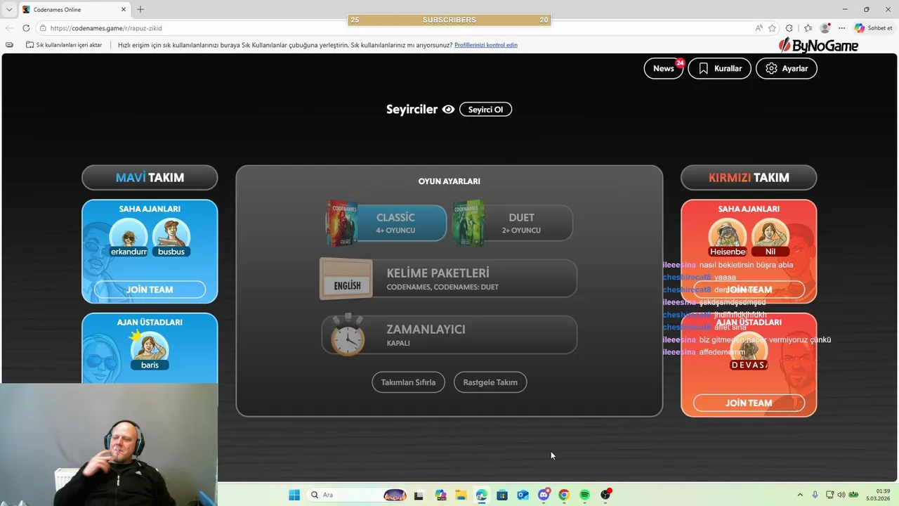Open File Explorer from taskbar
Viewport: 899px width, 506px height.
coord(461,495)
